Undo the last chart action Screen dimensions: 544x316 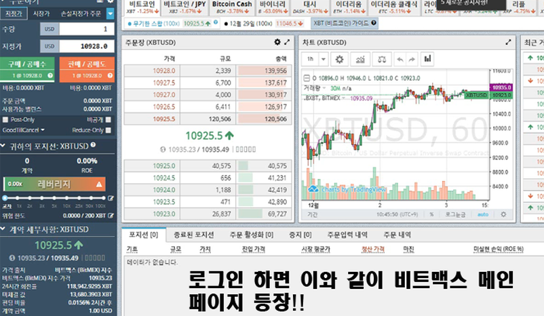(401, 59)
